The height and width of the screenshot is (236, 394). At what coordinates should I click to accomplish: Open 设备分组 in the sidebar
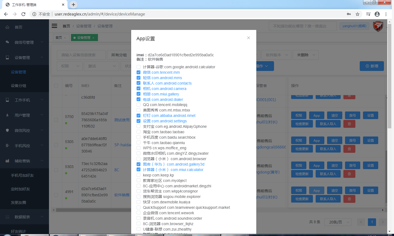(19, 86)
